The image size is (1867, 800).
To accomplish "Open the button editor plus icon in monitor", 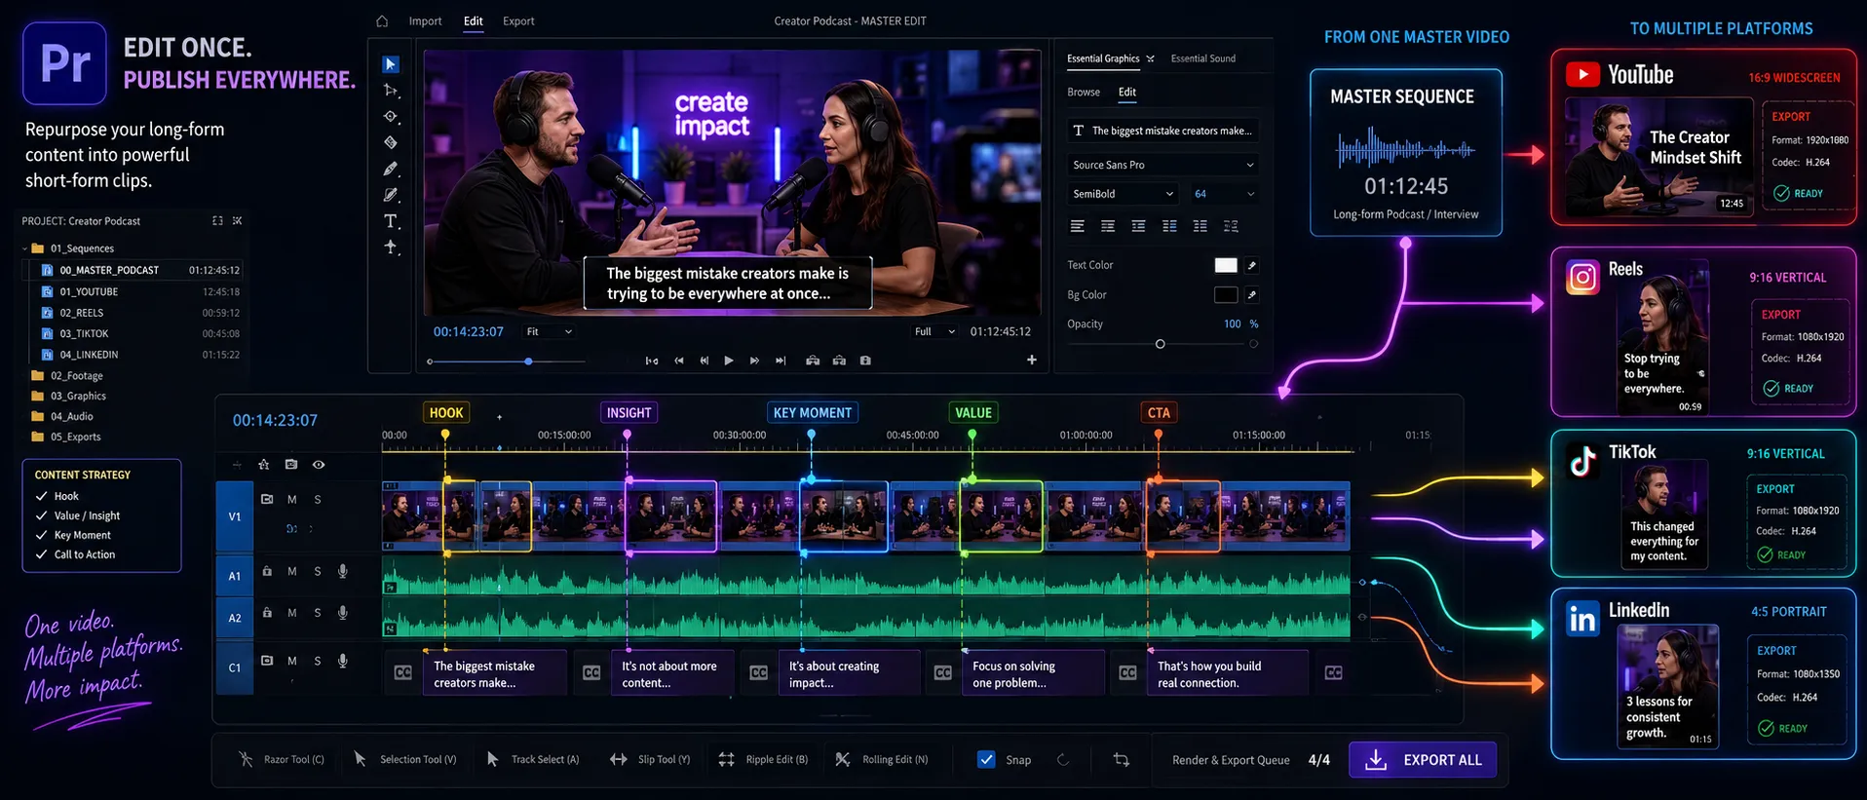I will pyautogui.click(x=1032, y=360).
